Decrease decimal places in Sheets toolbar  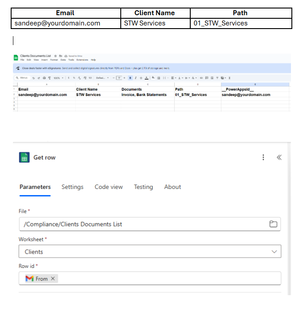tap(79, 78)
